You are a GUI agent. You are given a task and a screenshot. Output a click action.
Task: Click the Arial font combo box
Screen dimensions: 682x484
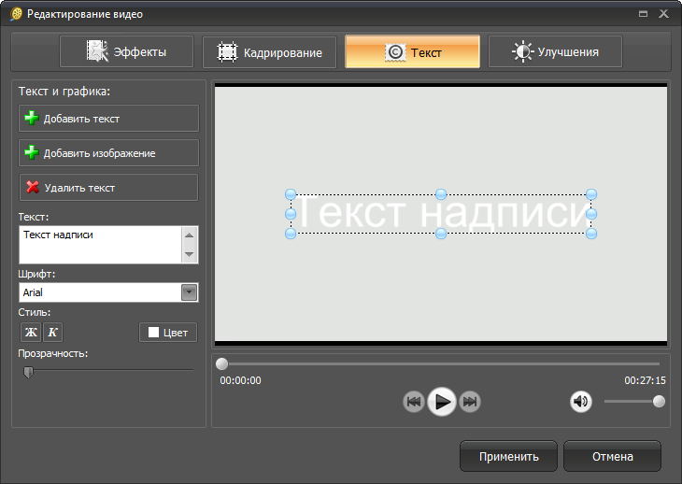click(108, 292)
